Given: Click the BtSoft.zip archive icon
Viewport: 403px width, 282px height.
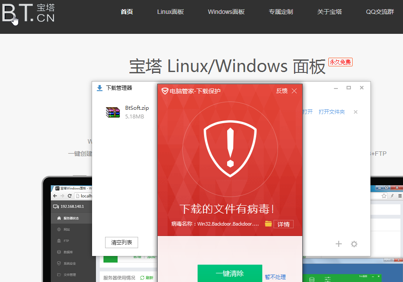Looking at the screenshot, I should (113, 112).
